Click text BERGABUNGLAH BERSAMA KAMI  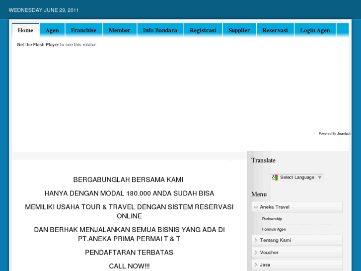point(128,180)
